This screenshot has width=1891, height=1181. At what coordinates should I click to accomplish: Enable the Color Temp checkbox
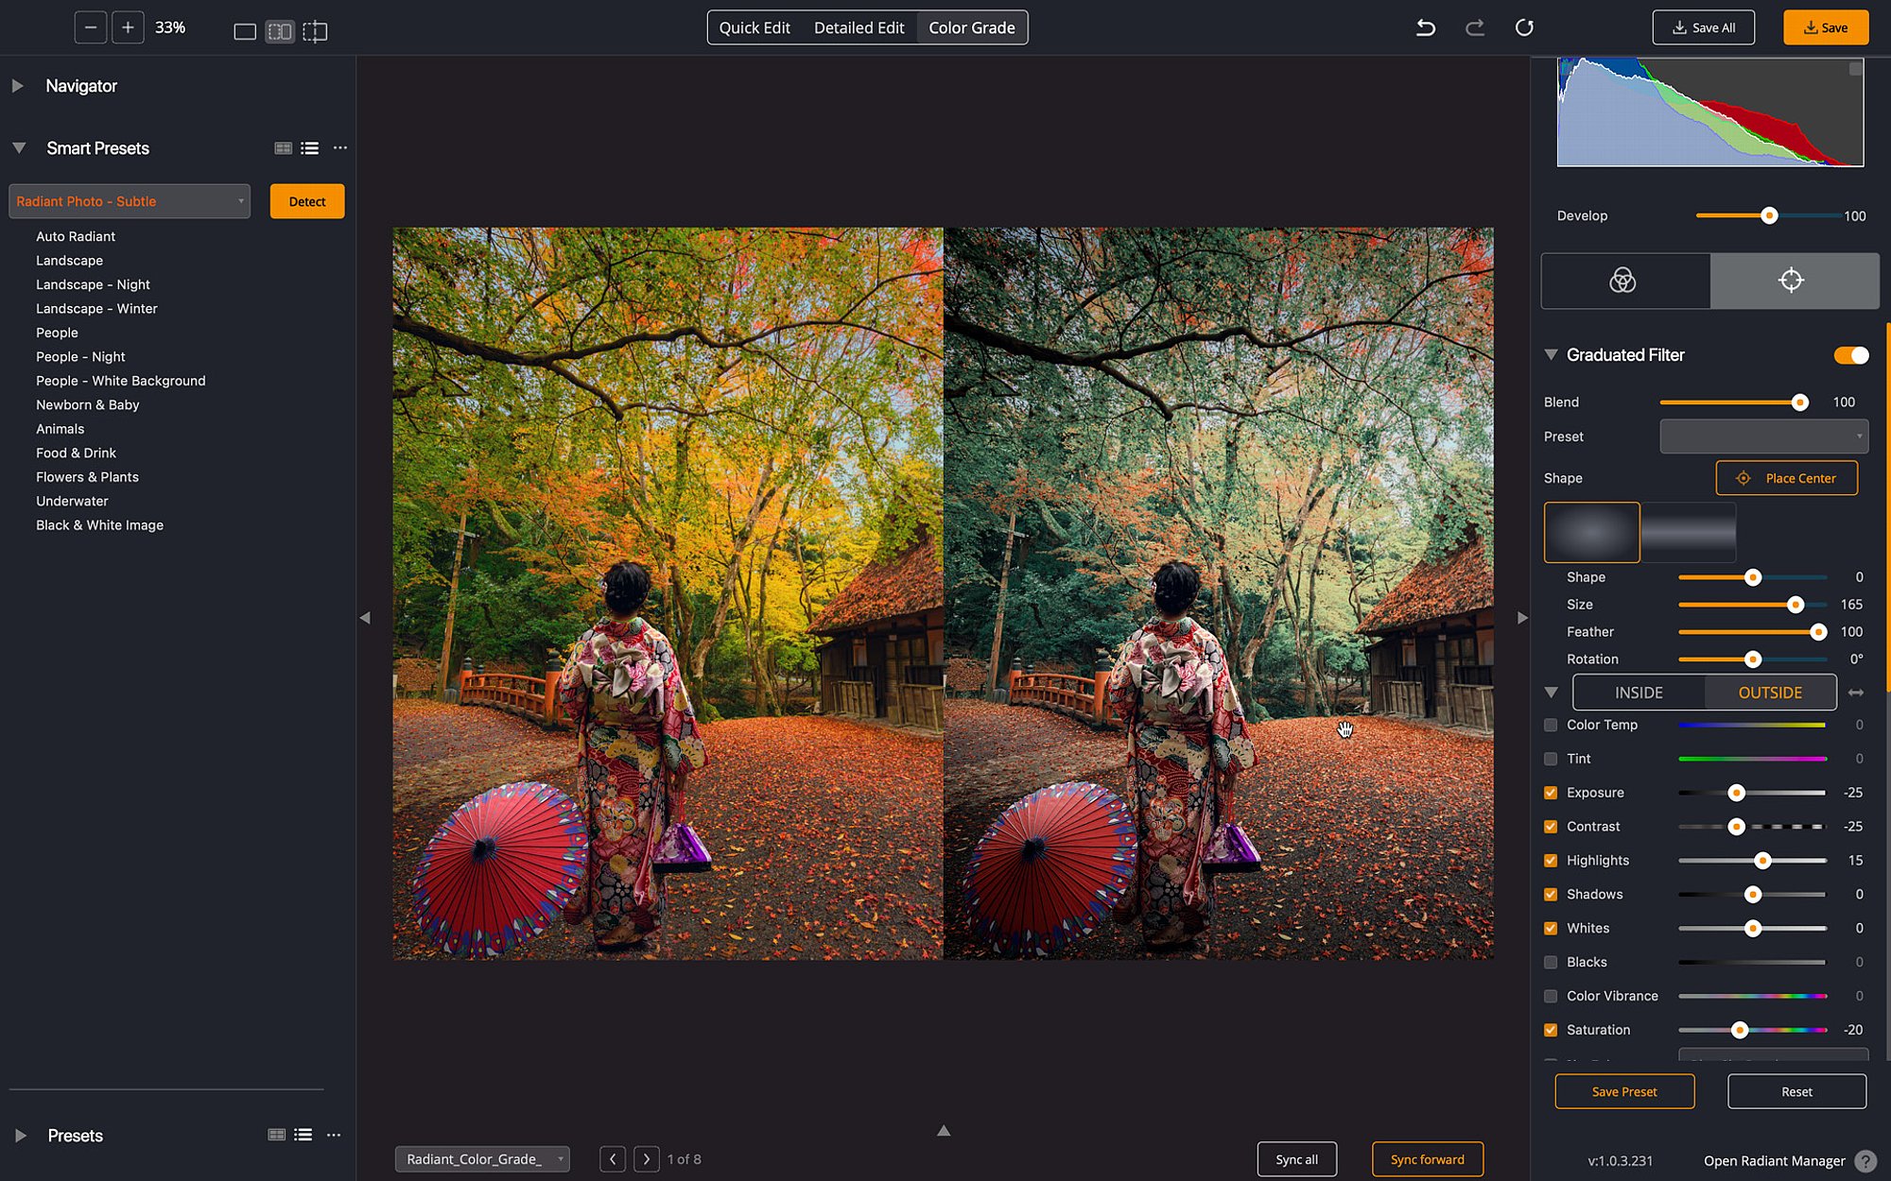tap(1551, 725)
